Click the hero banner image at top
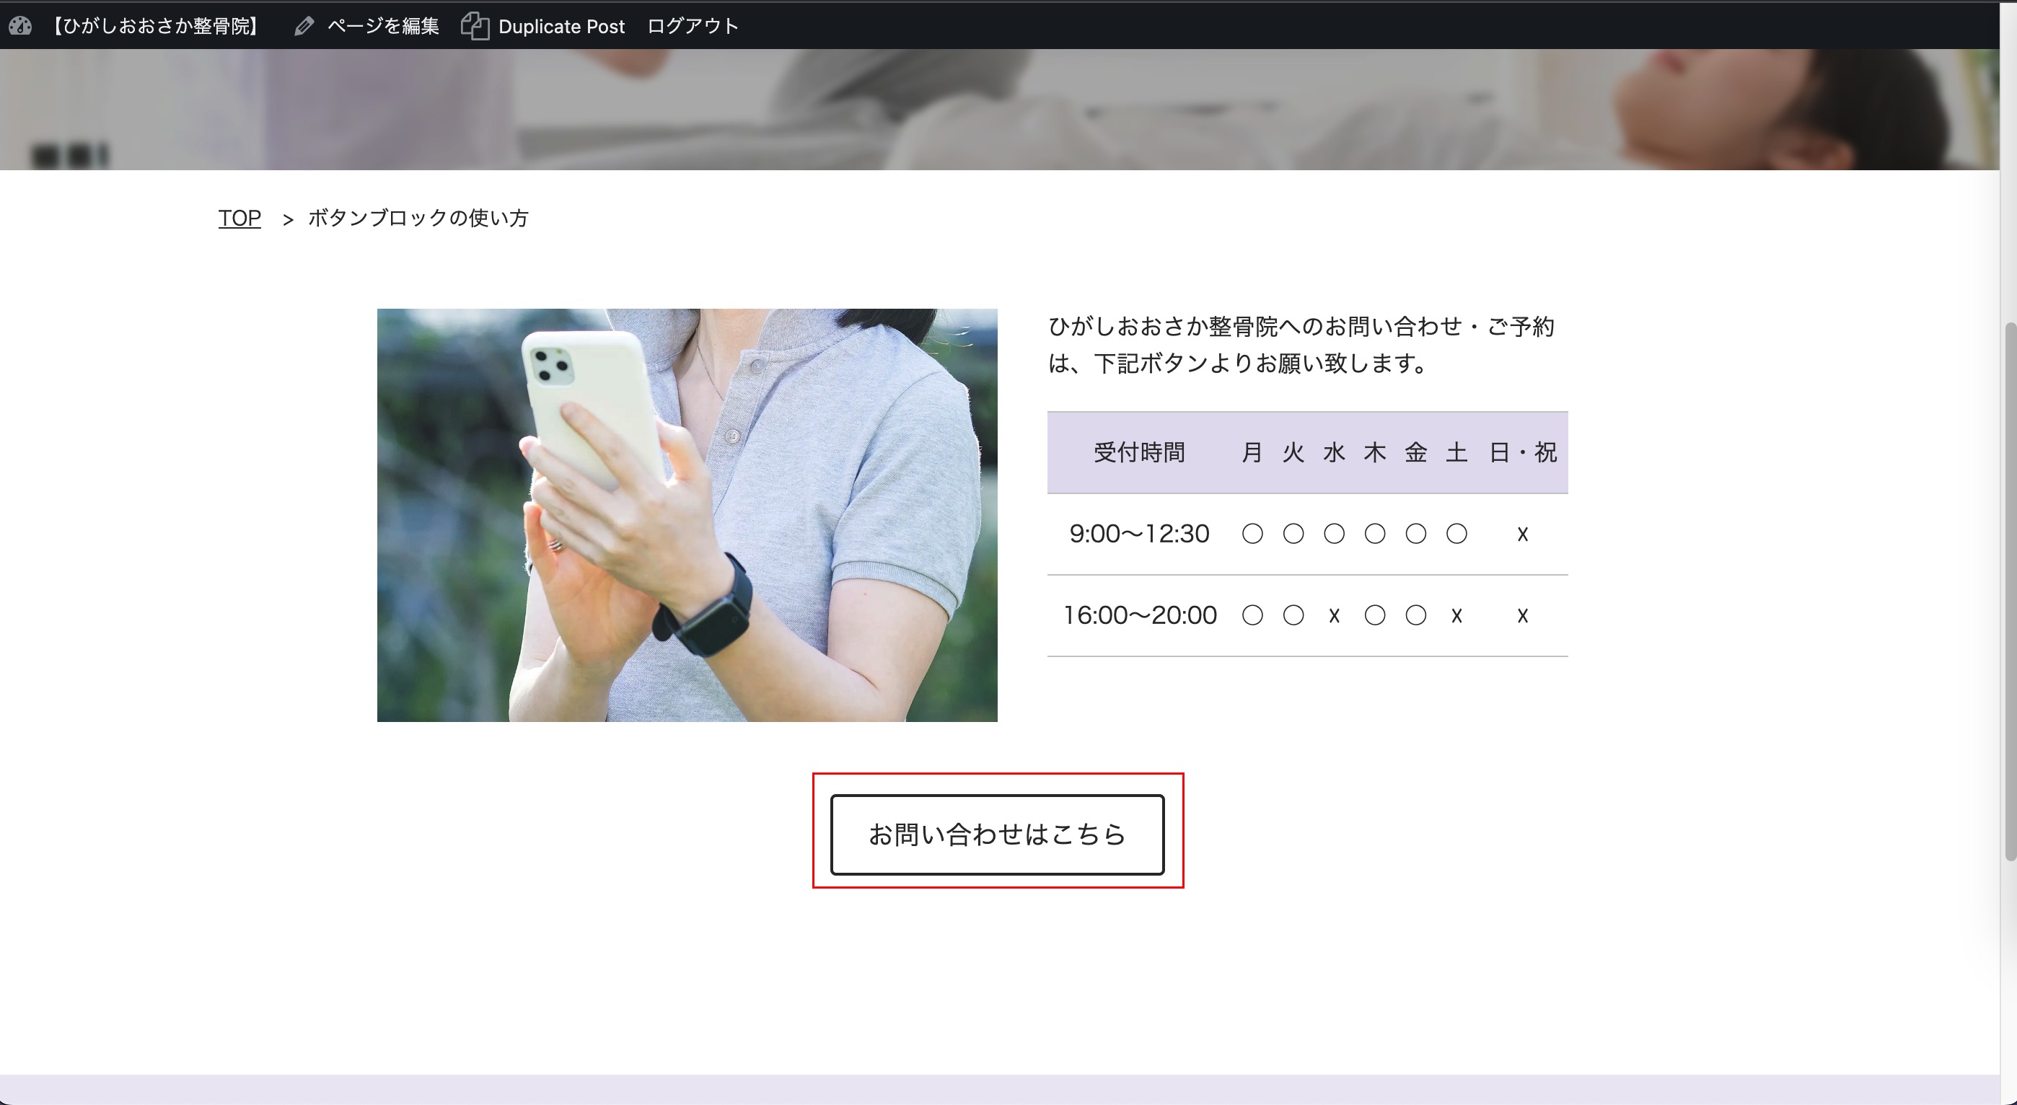The image size is (2017, 1105). click(999, 110)
